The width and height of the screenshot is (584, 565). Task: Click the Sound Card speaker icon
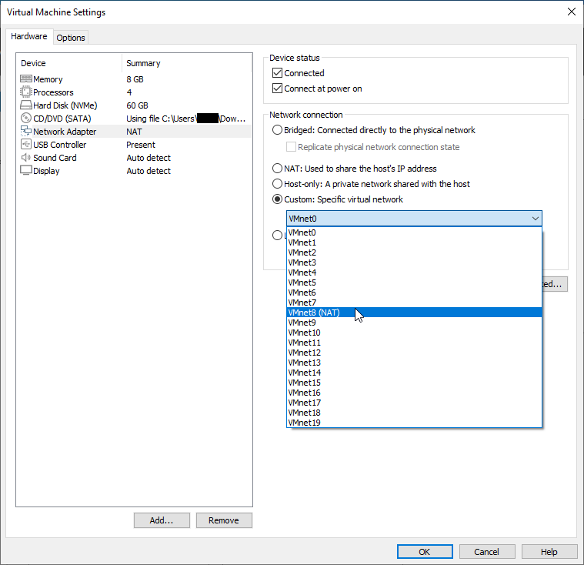click(x=25, y=157)
